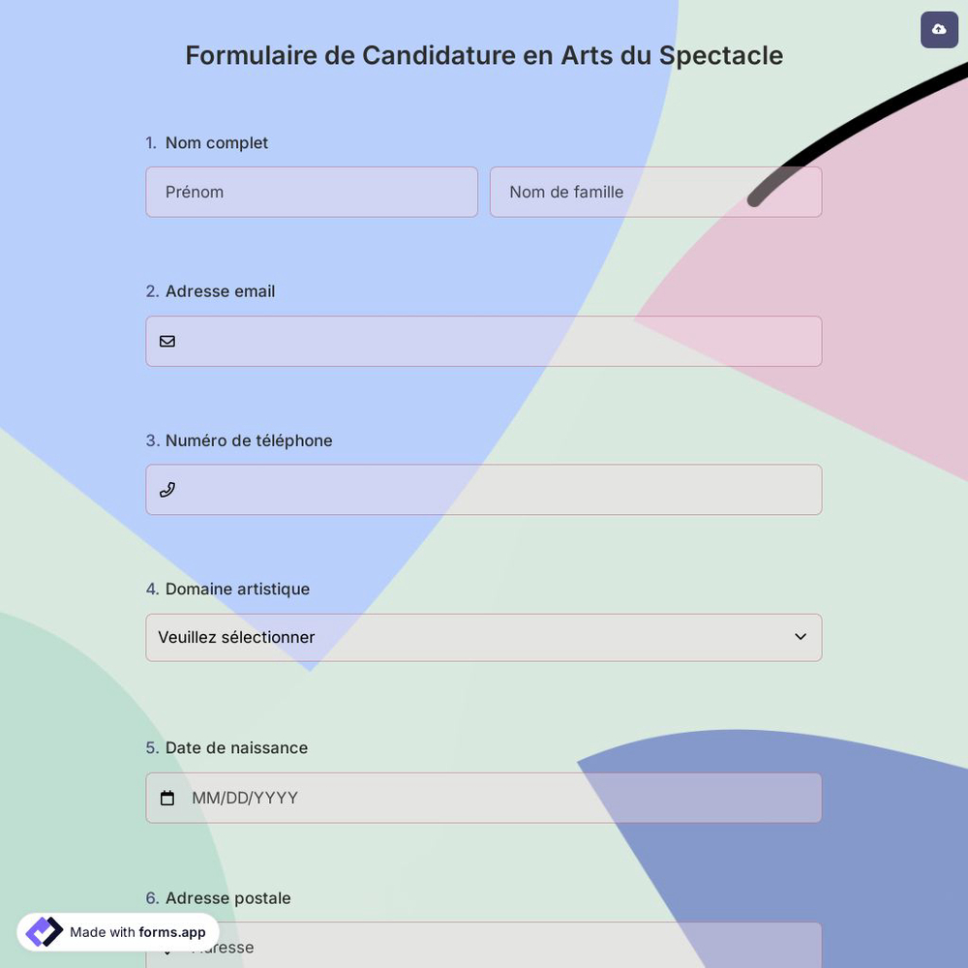Open the forms.app link
This screenshot has height=968, width=968.
click(170, 933)
